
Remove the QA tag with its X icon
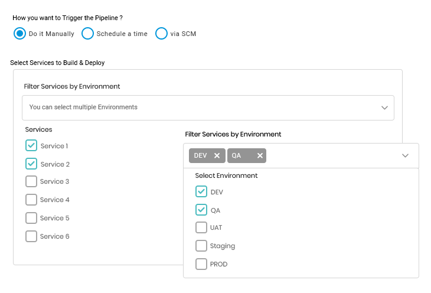(x=260, y=156)
